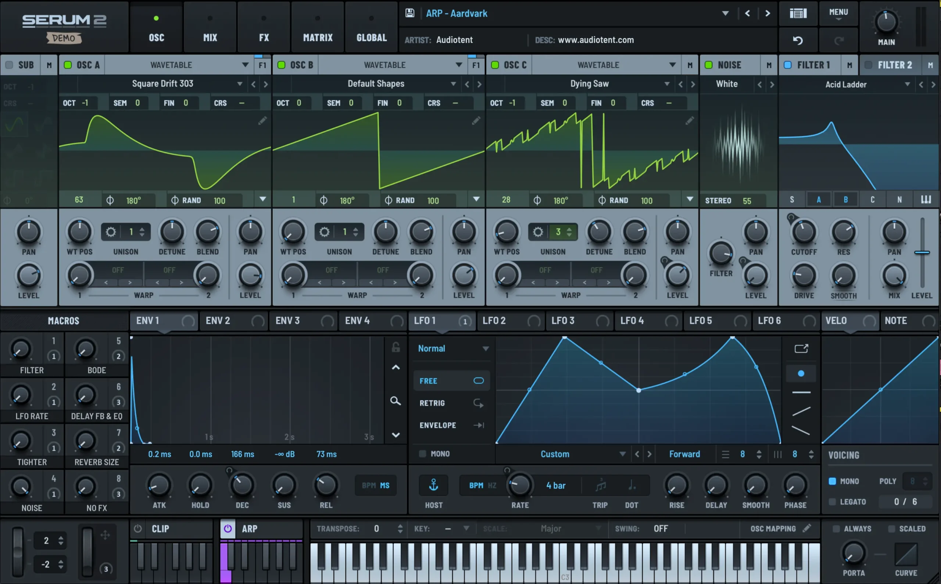Screen dimensions: 941x584
Task: Click the anchor host-sync icon near LFO rate
Action: pyautogui.click(x=433, y=485)
